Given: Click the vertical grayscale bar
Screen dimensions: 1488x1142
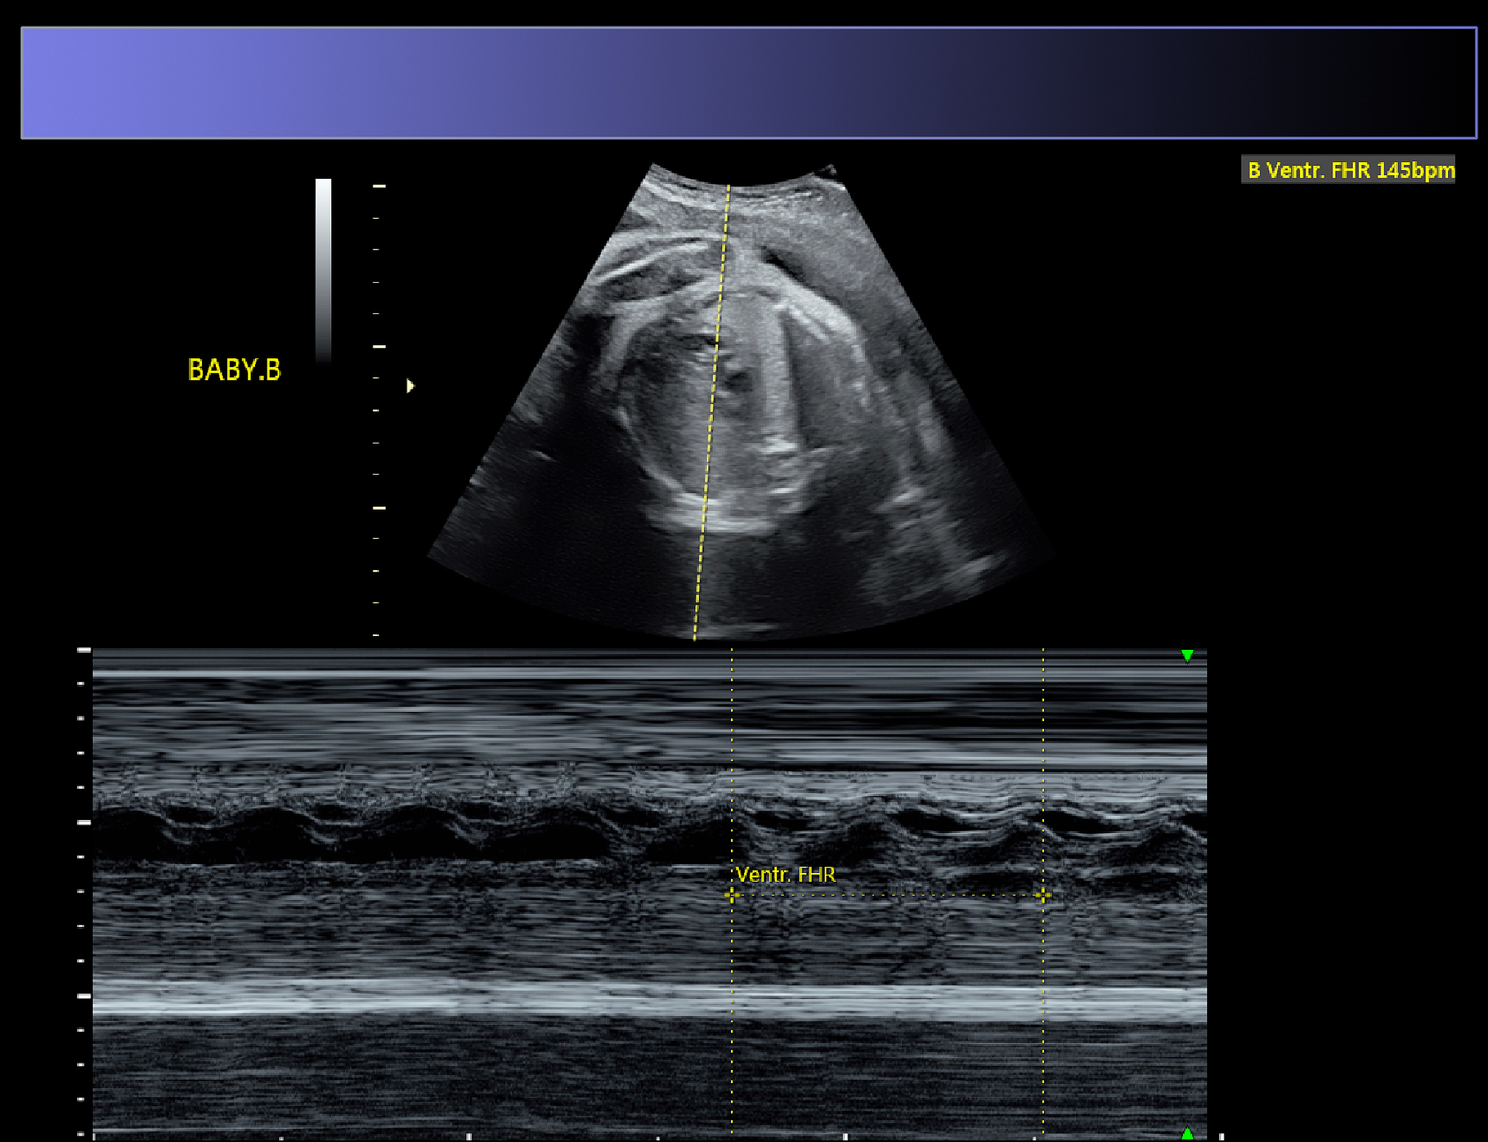Looking at the screenshot, I should 323,270.
